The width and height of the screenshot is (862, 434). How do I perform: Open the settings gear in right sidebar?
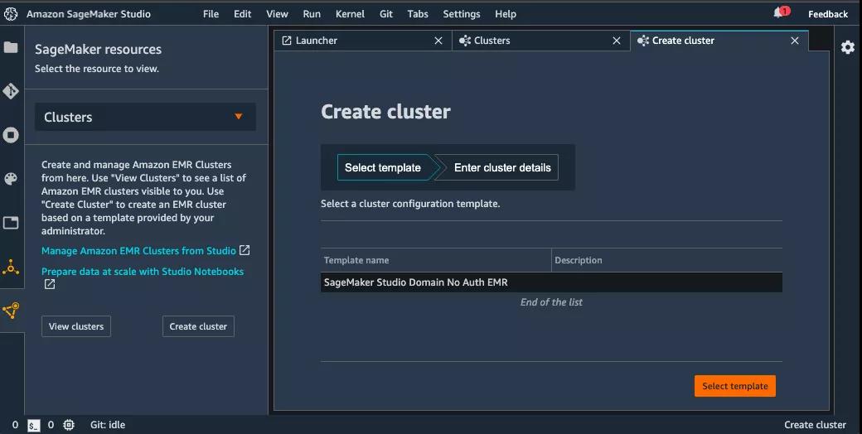click(848, 47)
